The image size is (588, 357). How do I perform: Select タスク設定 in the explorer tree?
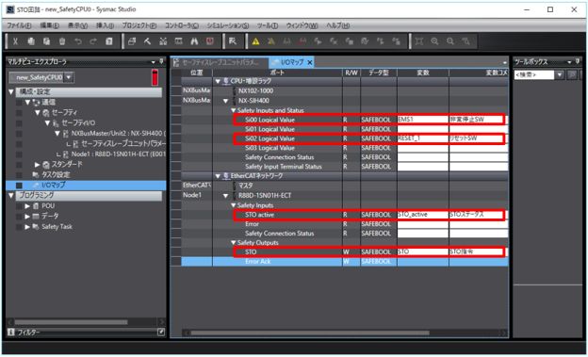click(56, 175)
